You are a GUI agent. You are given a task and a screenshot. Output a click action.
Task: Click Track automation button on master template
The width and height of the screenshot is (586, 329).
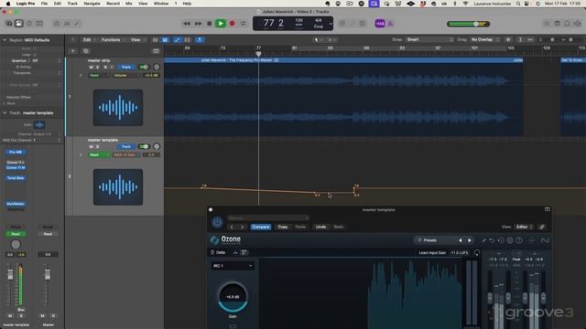(x=126, y=146)
